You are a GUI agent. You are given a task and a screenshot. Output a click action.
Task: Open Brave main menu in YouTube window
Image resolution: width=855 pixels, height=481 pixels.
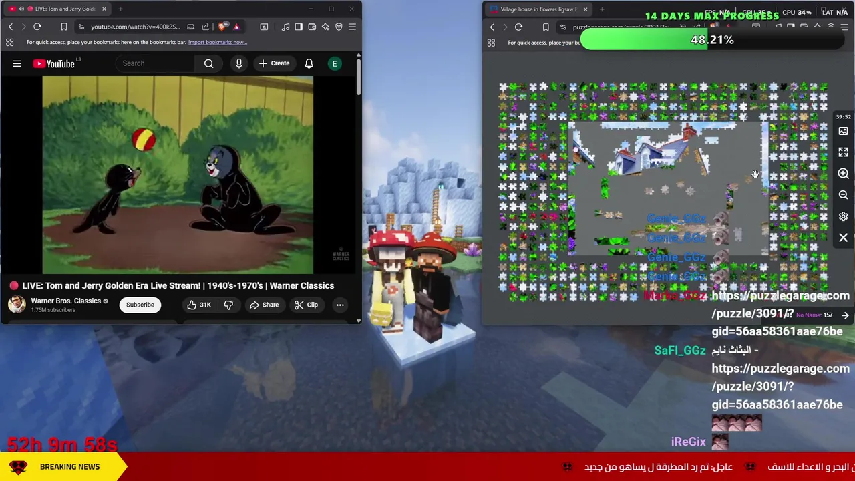(x=352, y=27)
